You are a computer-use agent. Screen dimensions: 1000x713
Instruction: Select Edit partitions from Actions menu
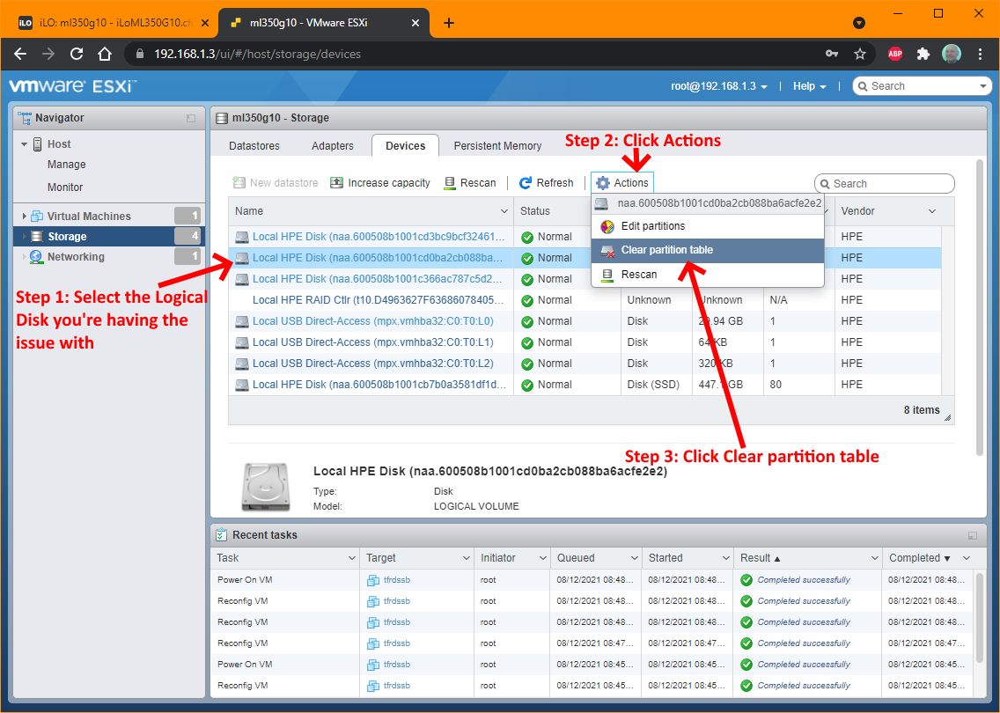pyautogui.click(x=708, y=226)
